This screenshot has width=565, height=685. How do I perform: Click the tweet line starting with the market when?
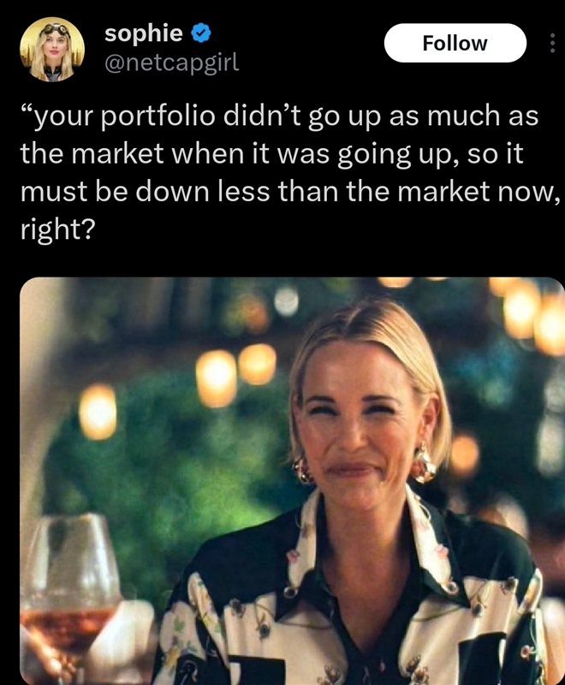pyautogui.click(x=271, y=154)
